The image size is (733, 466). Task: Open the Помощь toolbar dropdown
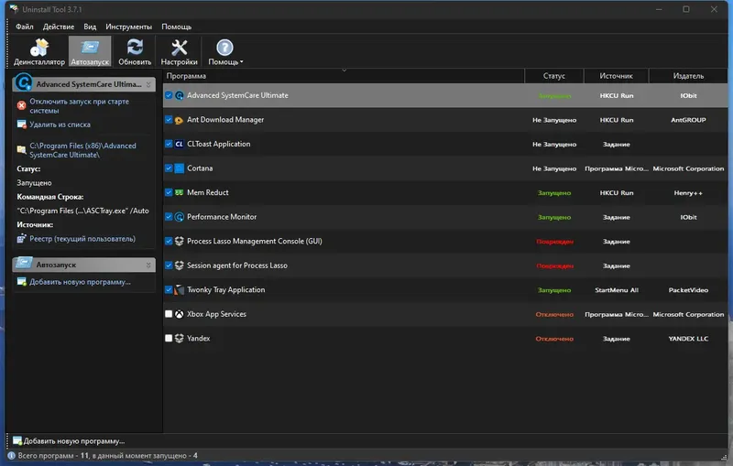pos(225,51)
